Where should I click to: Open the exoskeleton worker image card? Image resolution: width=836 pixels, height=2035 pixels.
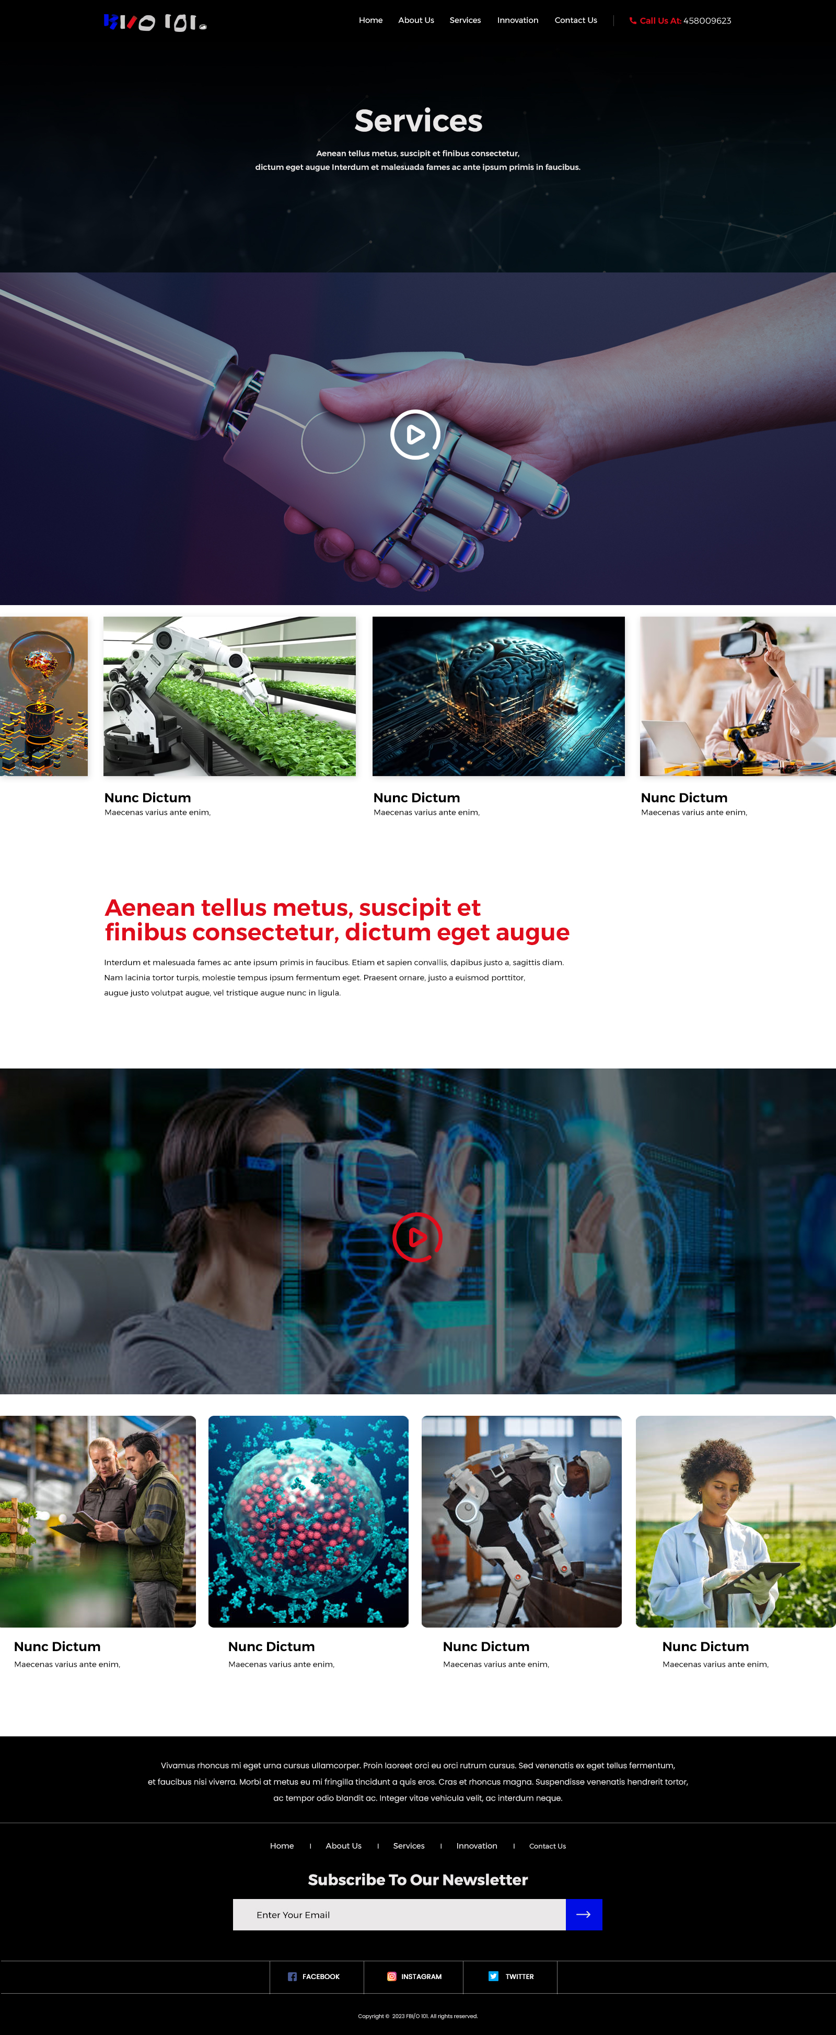521,1521
